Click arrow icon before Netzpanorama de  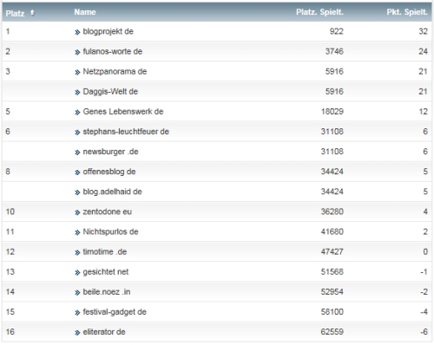[x=77, y=72]
